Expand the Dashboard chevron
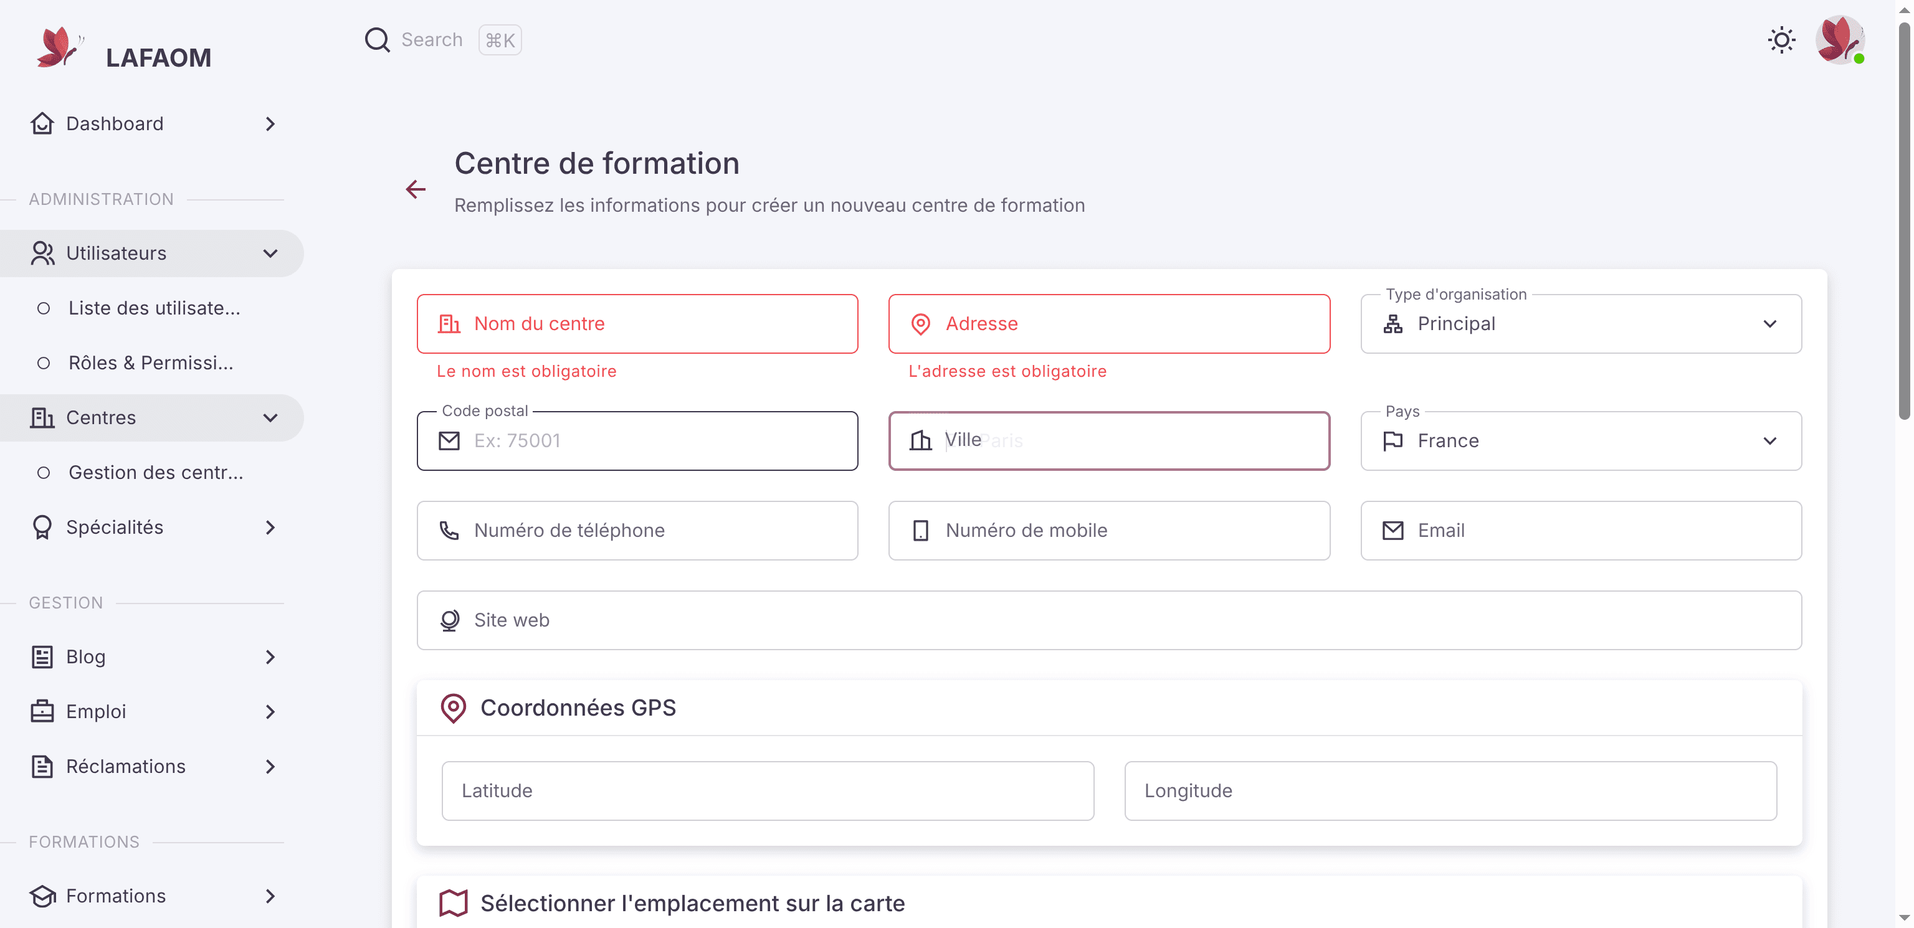This screenshot has height=928, width=1914. click(270, 123)
